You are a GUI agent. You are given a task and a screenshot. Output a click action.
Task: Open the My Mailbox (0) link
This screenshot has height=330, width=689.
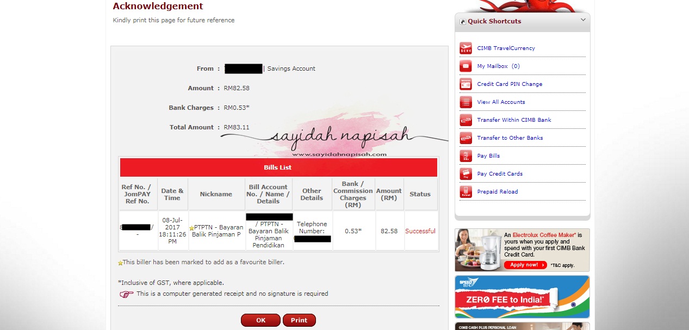[498, 66]
